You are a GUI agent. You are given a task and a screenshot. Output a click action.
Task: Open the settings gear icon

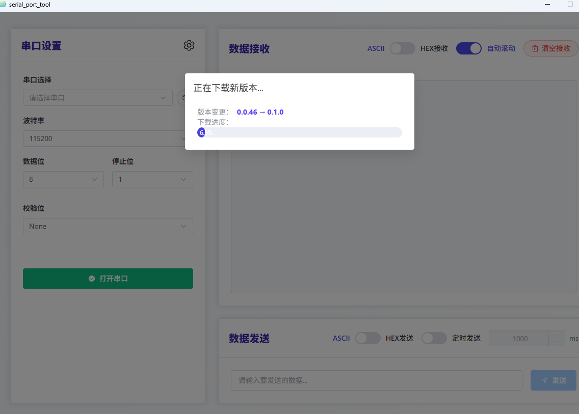click(189, 45)
